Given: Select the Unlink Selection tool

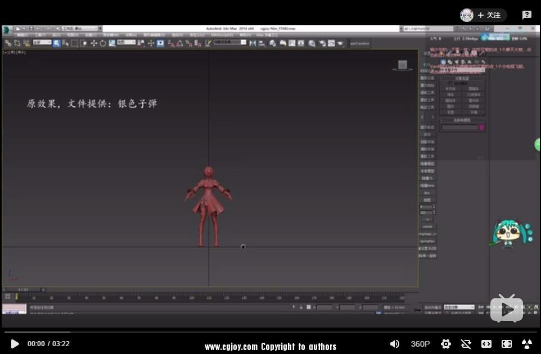Looking at the screenshot, I should 17,43.
